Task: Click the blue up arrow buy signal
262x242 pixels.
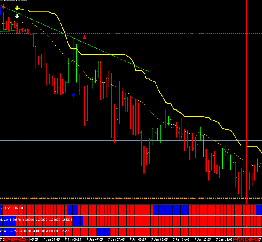Action: coord(73,96)
